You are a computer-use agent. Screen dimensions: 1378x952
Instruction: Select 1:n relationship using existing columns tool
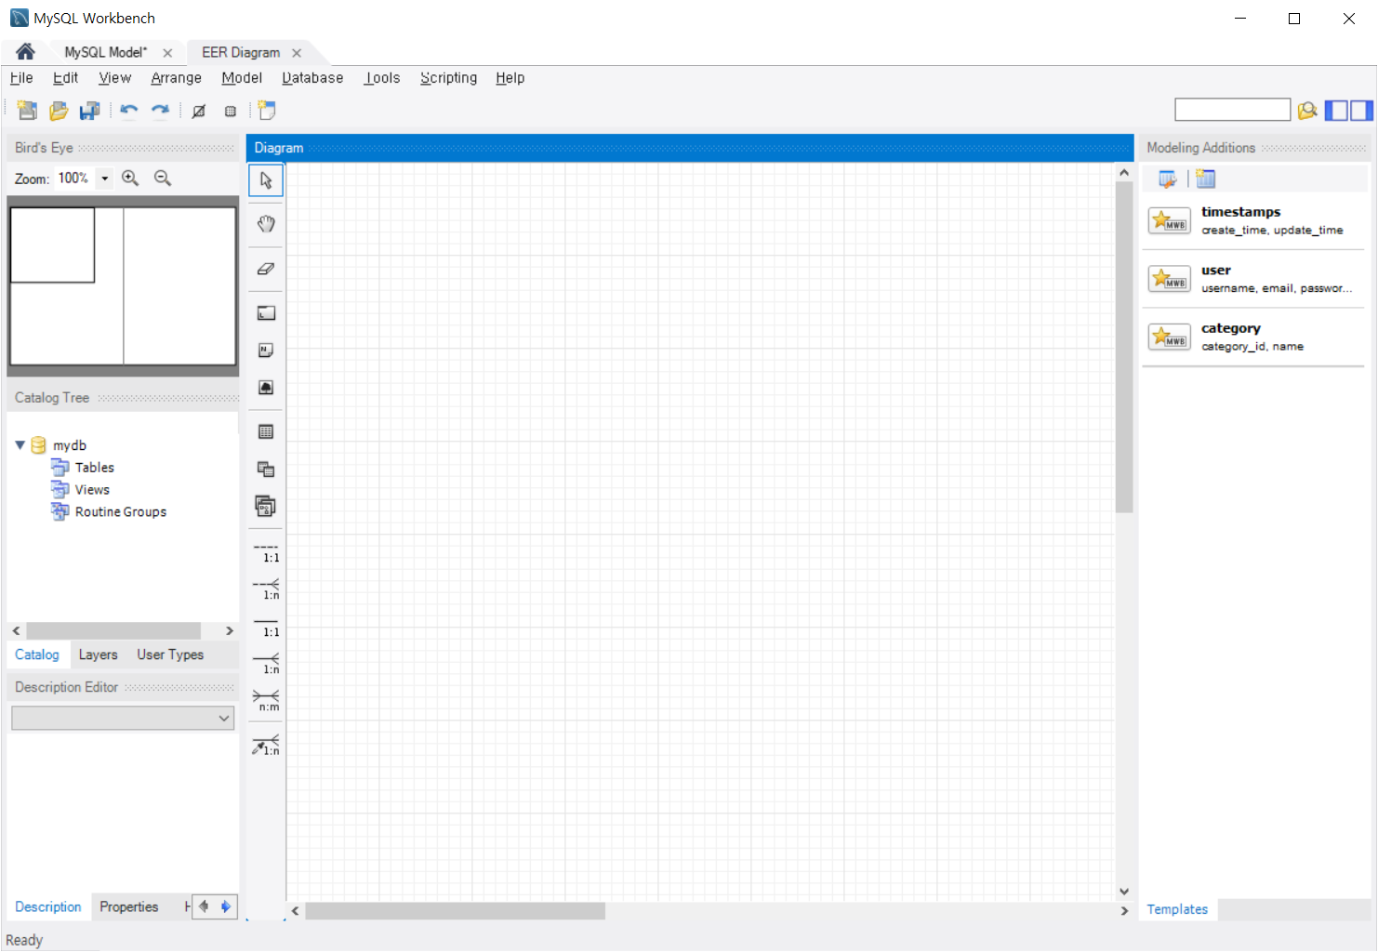click(x=266, y=746)
